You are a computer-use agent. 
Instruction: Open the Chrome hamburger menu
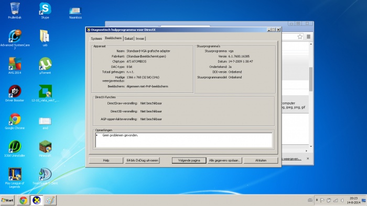point(308,37)
